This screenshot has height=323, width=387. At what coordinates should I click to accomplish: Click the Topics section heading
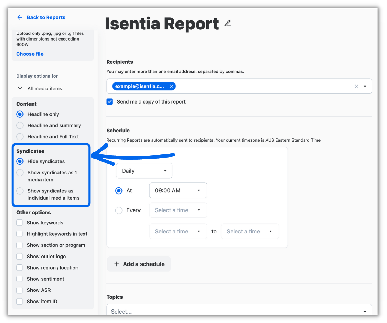coord(115,297)
